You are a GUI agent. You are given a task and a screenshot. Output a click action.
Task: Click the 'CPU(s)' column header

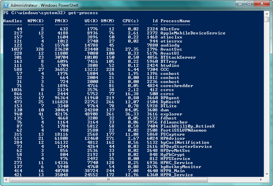point(131,21)
